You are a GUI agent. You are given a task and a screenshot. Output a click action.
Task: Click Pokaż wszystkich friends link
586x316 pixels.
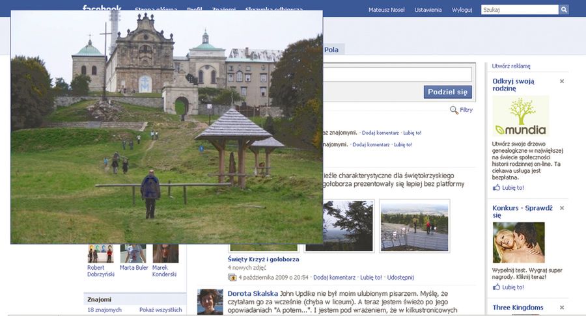tap(161, 309)
